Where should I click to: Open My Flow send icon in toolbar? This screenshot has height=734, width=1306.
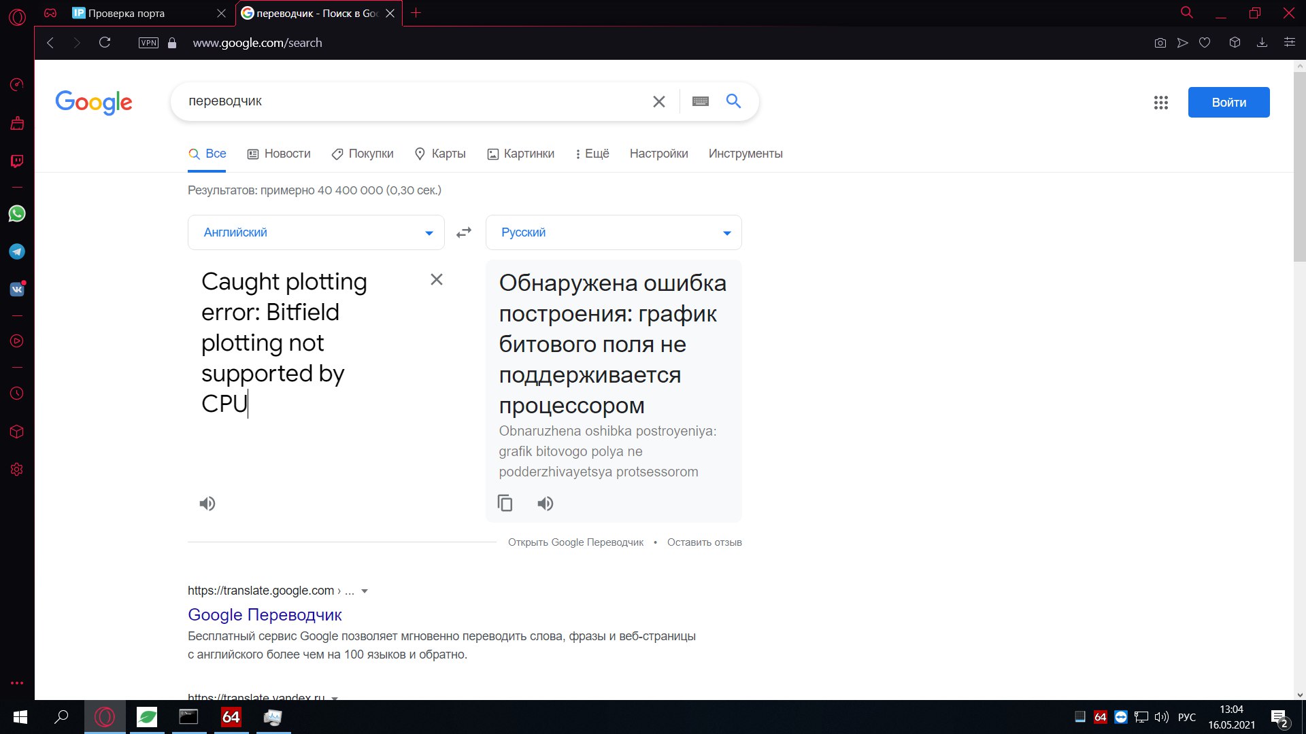(x=1183, y=43)
